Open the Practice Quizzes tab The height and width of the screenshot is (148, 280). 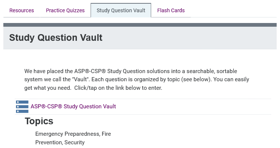(65, 10)
